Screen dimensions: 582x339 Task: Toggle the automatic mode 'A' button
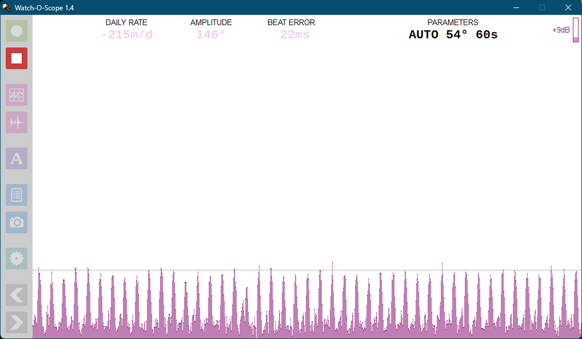coord(17,158)
